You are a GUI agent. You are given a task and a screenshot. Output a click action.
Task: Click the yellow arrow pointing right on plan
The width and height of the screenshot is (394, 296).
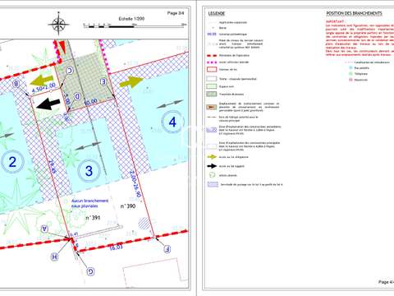coord(131,82)
